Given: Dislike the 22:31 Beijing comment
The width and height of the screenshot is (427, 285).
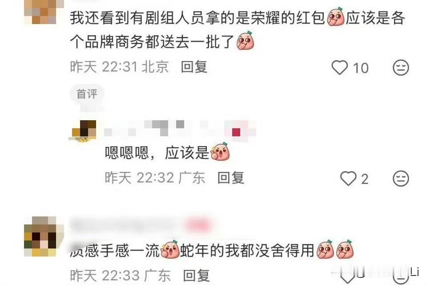Looking at the screenshot, I should (401, 67).
